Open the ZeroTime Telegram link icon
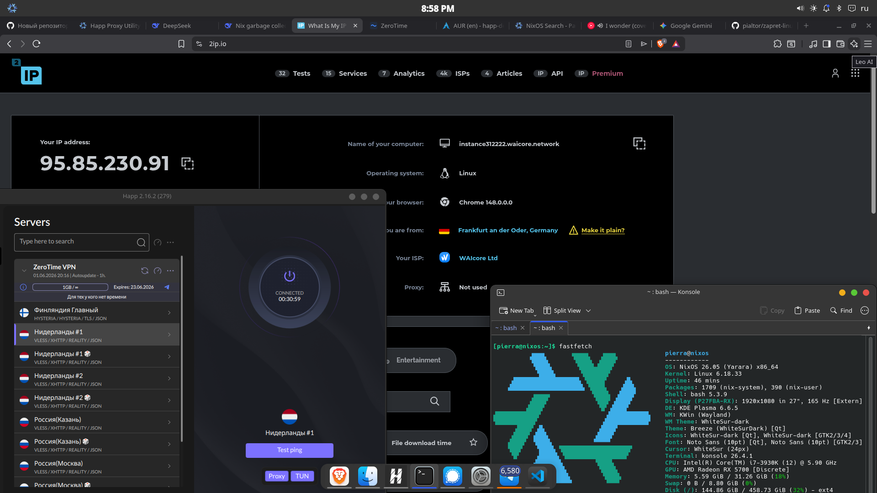Screen dimensions: 877x493 pyautogui.click(x=167, y=287)
